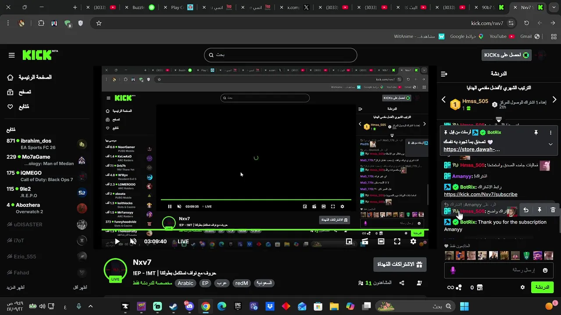Select the EP tag
The image size is (561, 315).
[x=205, y=283]
